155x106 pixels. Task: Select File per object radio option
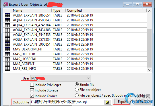tap(77, 90)
